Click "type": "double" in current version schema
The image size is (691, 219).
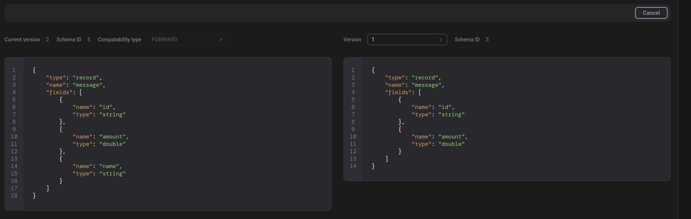pyautogui.click(x=99, y=144)
